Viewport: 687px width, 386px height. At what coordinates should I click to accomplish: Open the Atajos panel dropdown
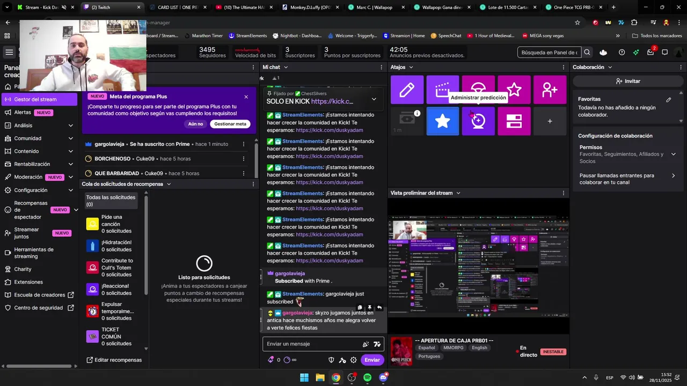pyautogui.click(x=411, y=68)
